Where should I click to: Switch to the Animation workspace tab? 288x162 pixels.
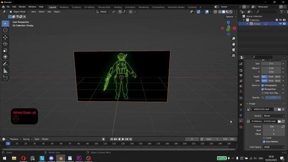130,7
